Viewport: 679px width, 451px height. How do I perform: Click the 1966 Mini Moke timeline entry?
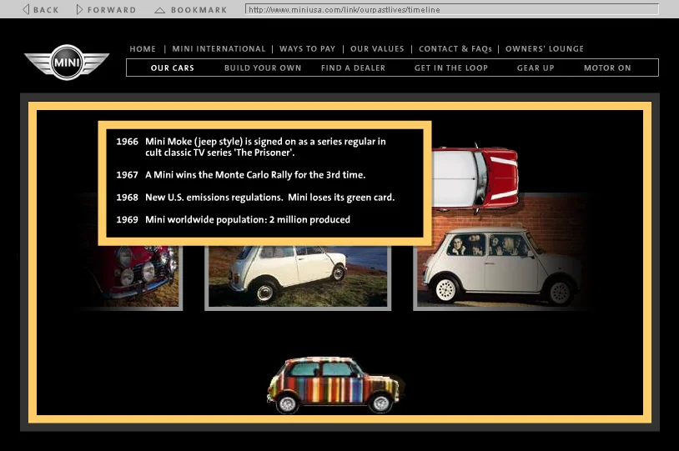coord(251,147)
